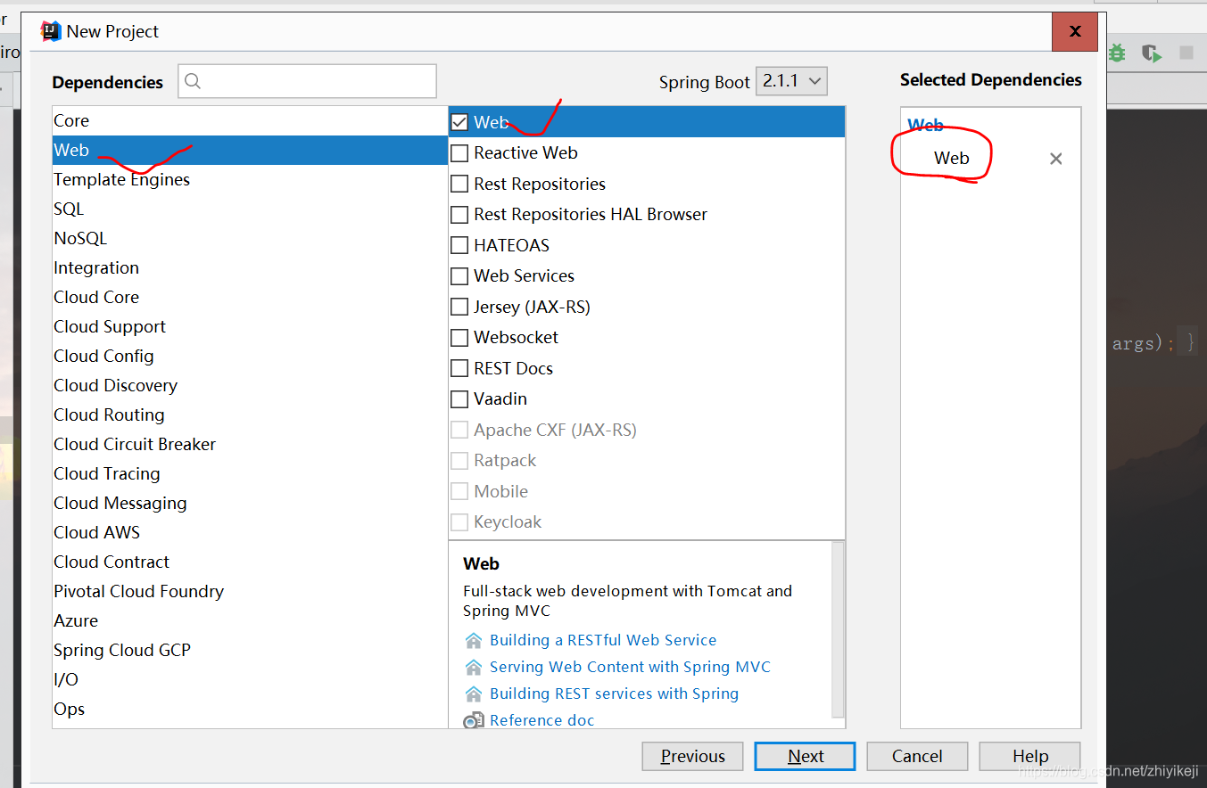Check the Web Services checkbox

(459, 276)
